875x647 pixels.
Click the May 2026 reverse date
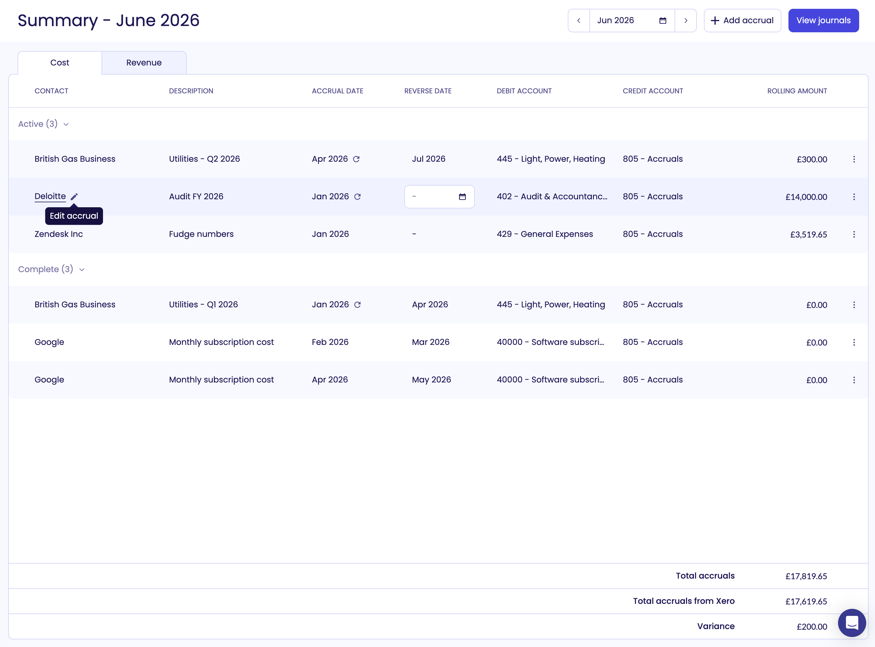(x=431, y=380)
